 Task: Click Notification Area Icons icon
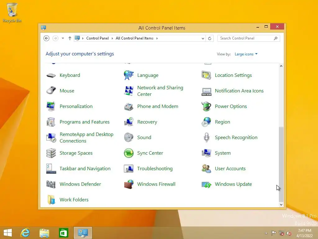pyautogui.click(x=206, y=92)
